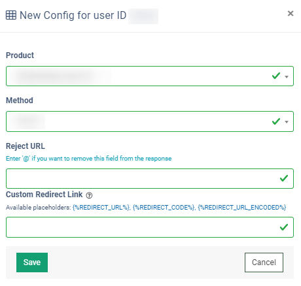This screenshot has height=286, width=301.
Task: Expand the Product dropdown arrow
Action: click(287, 76)
